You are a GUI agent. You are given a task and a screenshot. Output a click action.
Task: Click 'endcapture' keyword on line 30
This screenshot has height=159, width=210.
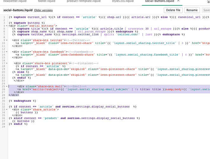tap(22, 101)
